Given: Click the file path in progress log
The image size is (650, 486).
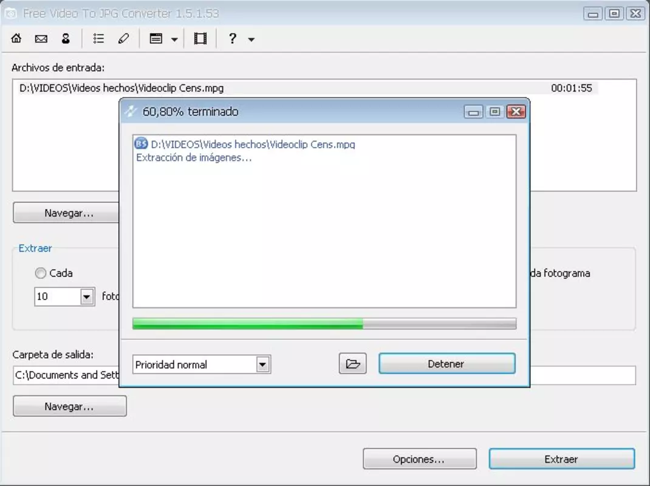Looking at the screenshot, I should (x=253, y=144).
